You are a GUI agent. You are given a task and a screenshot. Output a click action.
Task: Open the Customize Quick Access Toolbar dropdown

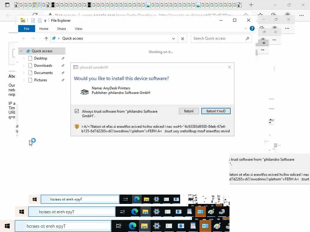coord(45,21)
